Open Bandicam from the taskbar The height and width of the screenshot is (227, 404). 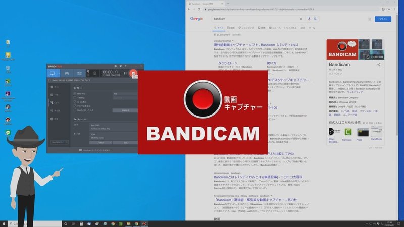point(144,224)
